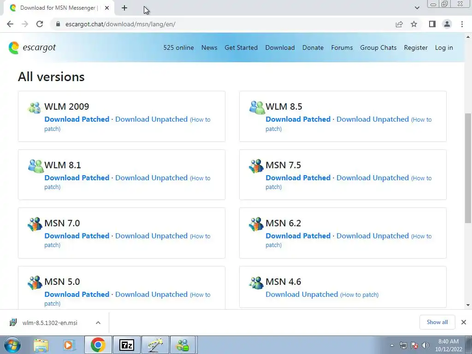Open the Messenger icon in the taskbar
The height and width of the screenshot is (354, 472).
183,345
